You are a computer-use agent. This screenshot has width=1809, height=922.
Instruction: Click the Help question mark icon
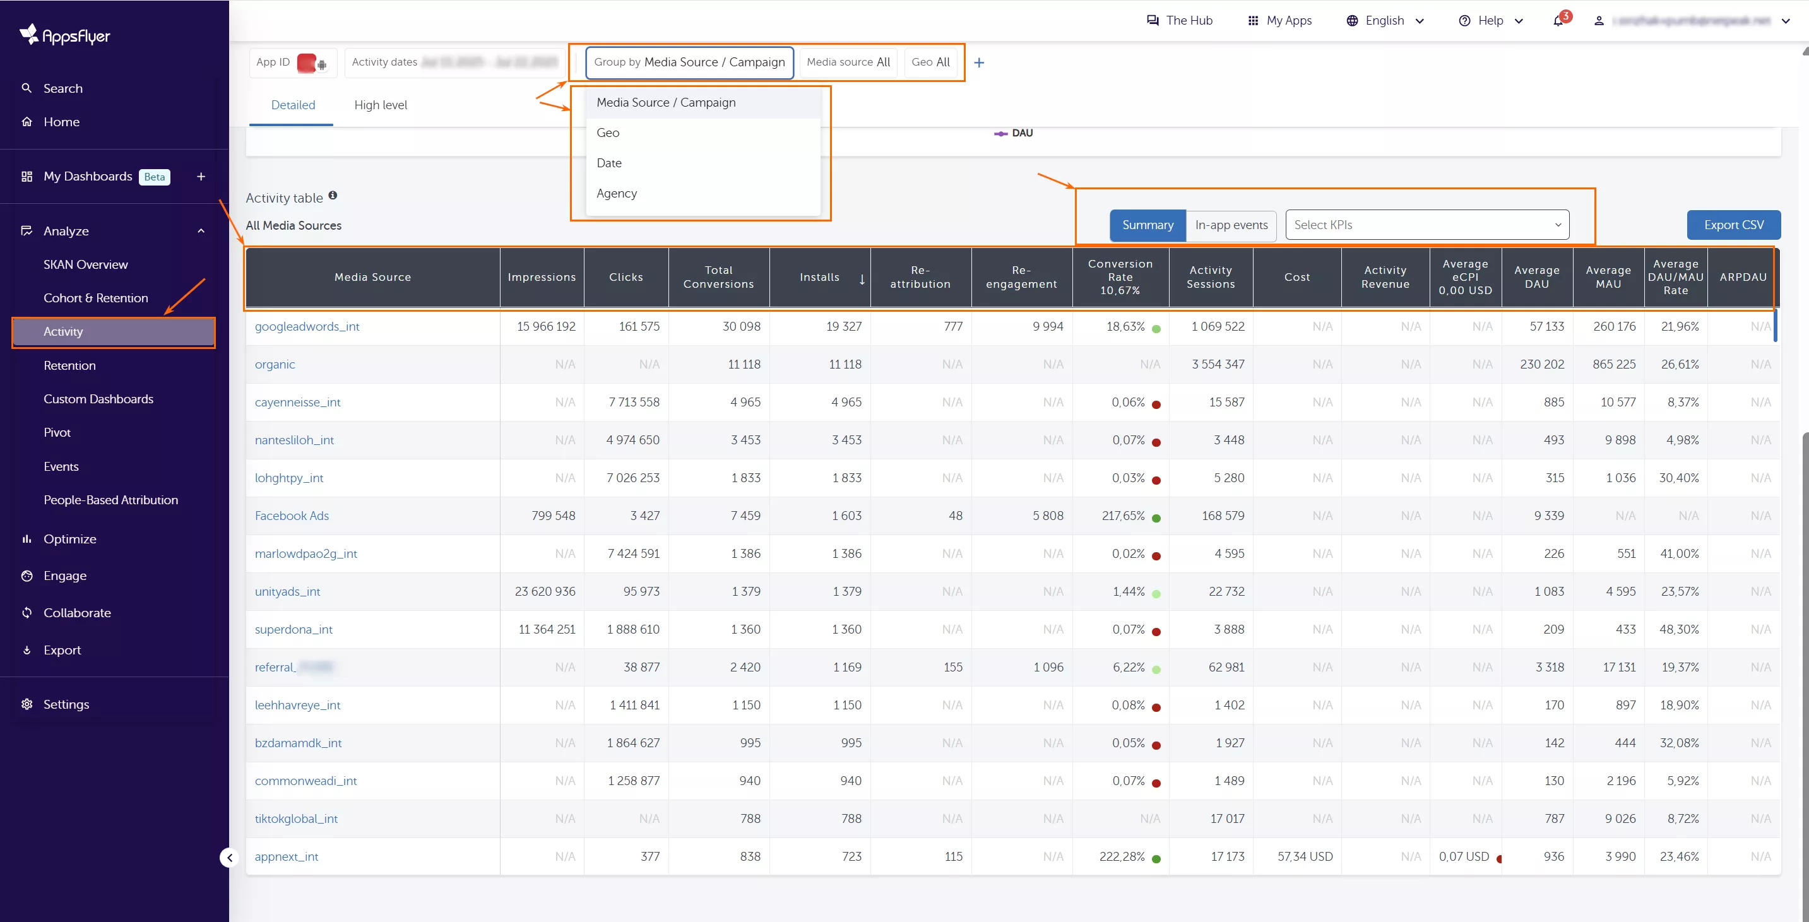pyautogui.click(x=1464, y=20)
